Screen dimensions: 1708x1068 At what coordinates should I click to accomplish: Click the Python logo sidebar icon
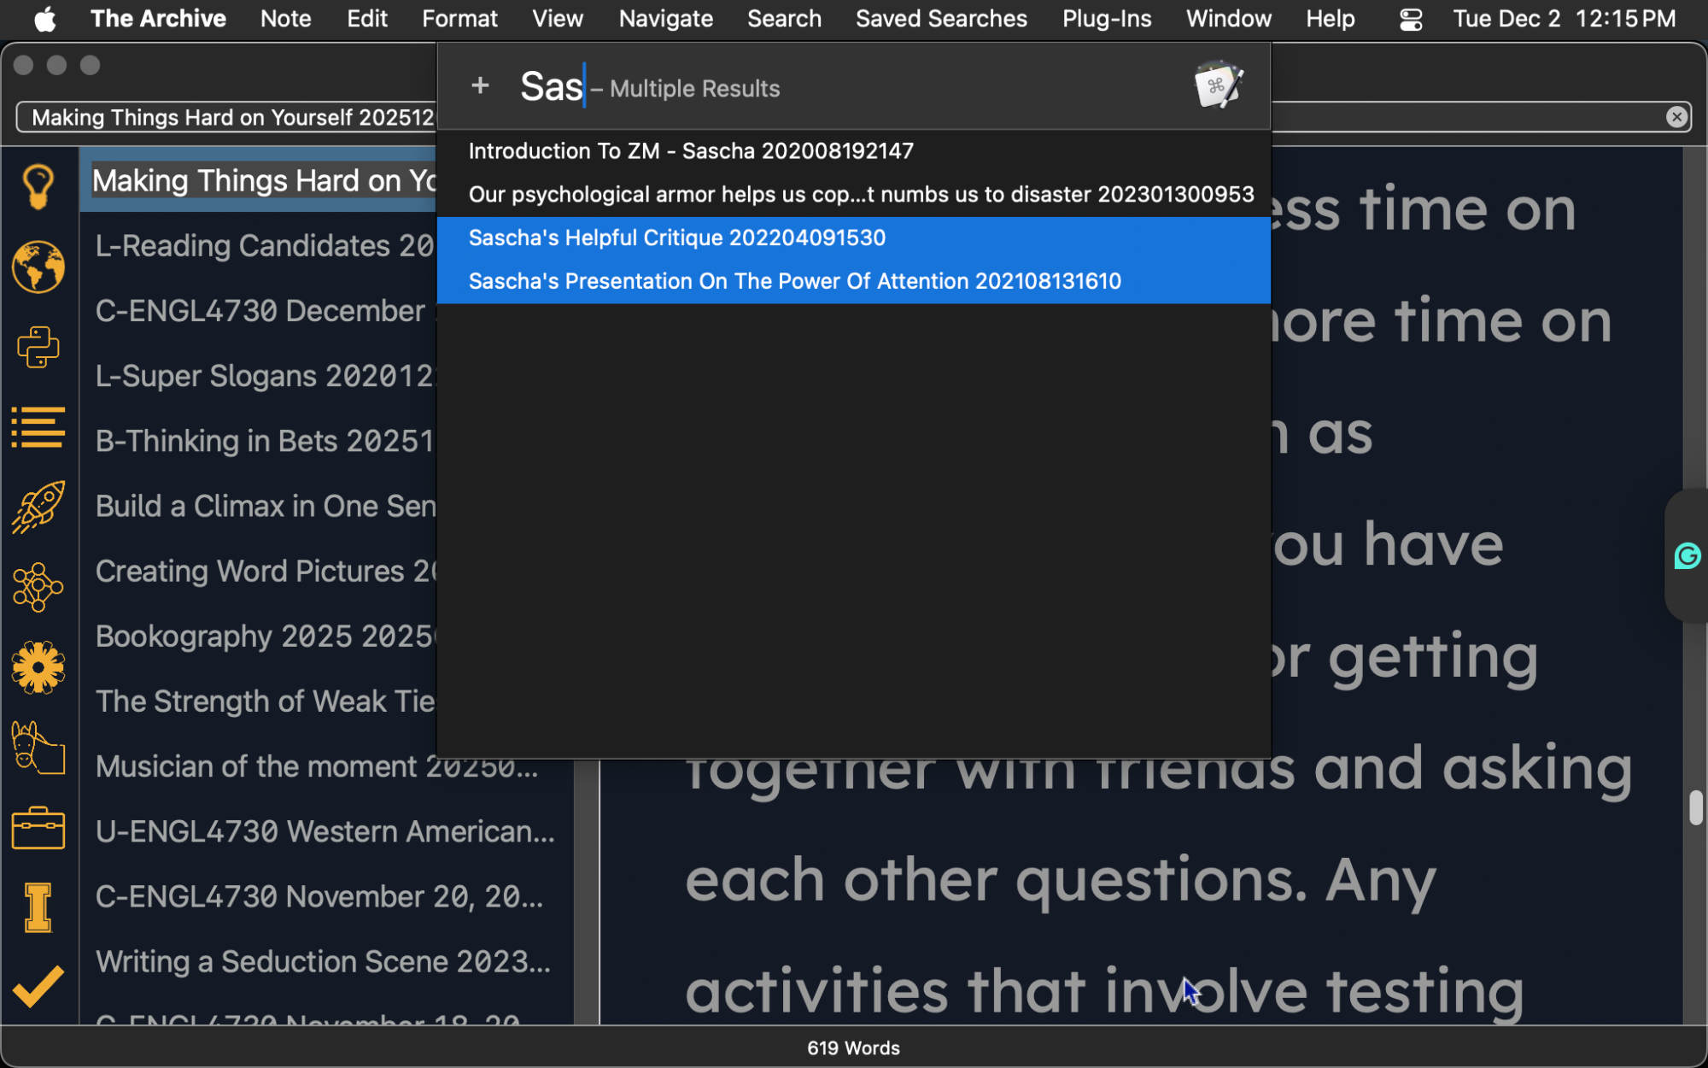(x=38, y=347)
